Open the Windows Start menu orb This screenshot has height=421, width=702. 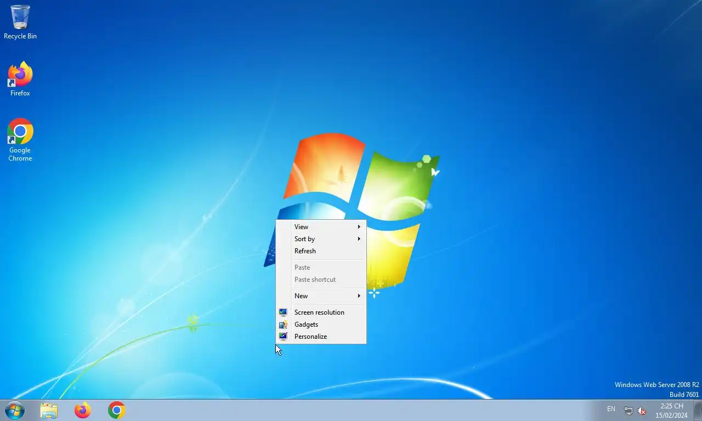[15, 410]
